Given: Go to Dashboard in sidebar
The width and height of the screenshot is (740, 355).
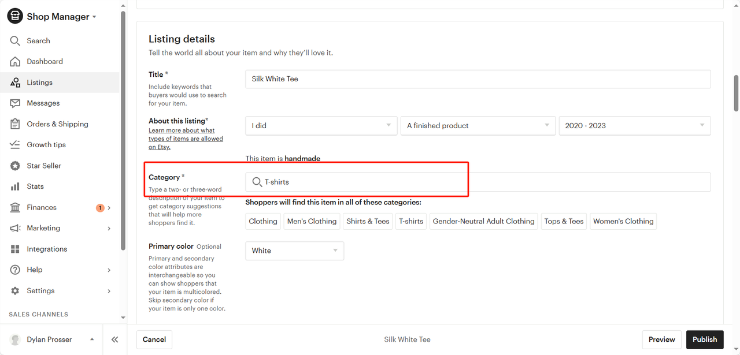Looking at the screenshot, I should (45, 62).
